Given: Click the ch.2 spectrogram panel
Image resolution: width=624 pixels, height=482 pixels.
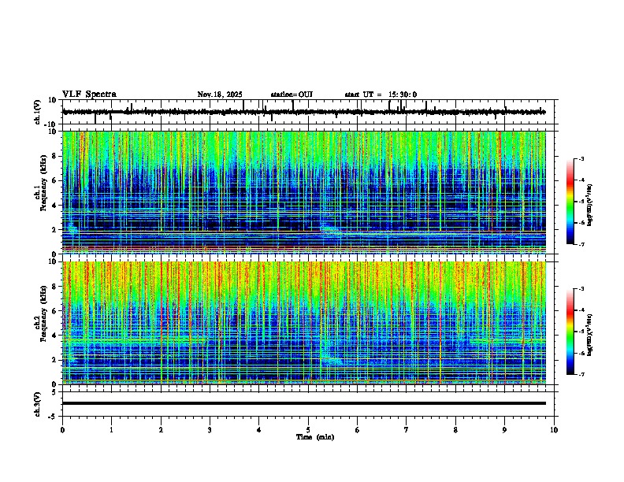Looking at the screenshot, I should [303, 323].
